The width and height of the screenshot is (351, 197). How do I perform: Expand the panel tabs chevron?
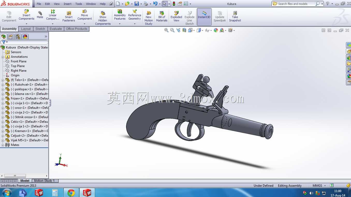coord(46,37)
